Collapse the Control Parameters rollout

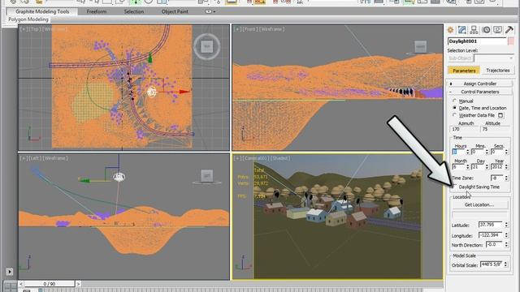point(479,92)
